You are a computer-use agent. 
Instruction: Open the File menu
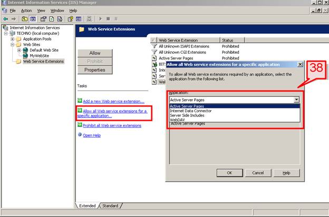(13, 11)
